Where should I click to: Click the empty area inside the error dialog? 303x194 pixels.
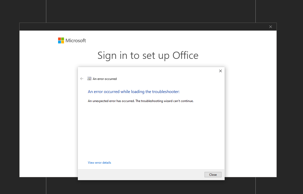151,128
